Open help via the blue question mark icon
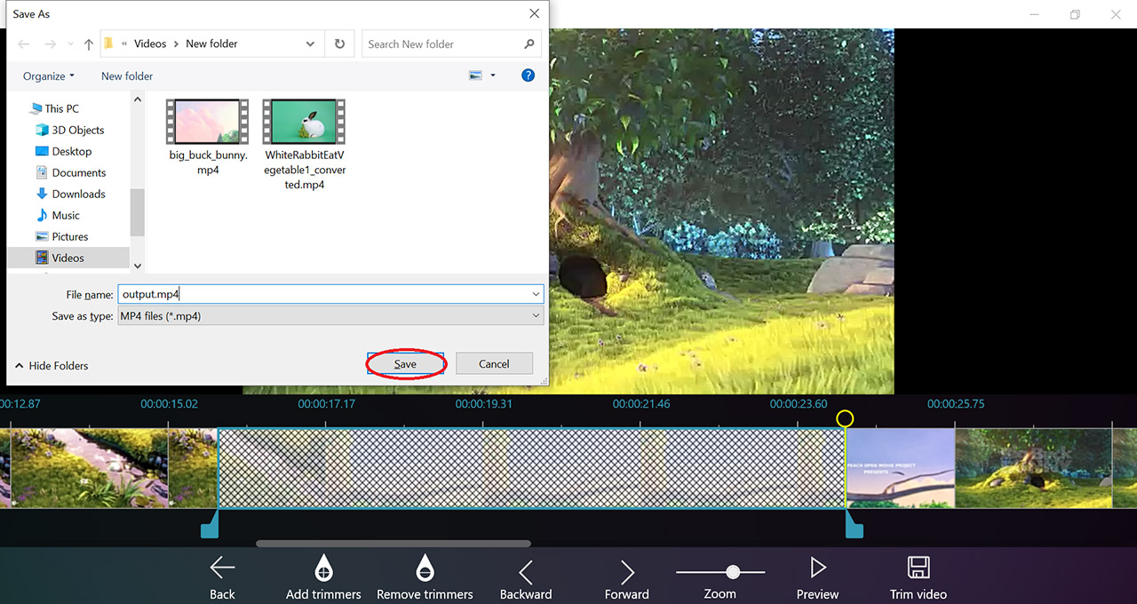 tap(528, 75)
